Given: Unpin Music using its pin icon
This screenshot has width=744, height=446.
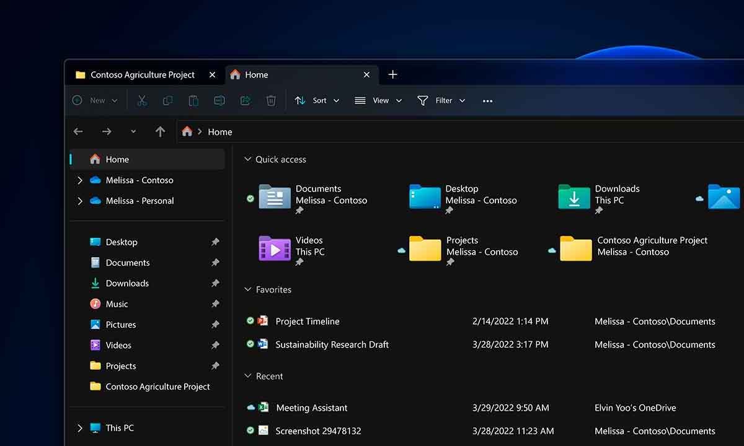Looking at the screenshot, I should click(215, 304).
